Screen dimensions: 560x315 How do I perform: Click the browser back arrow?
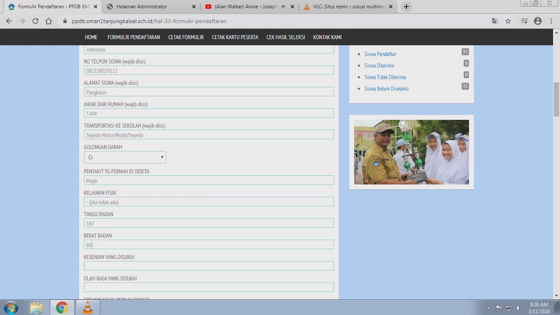point(9,21)
